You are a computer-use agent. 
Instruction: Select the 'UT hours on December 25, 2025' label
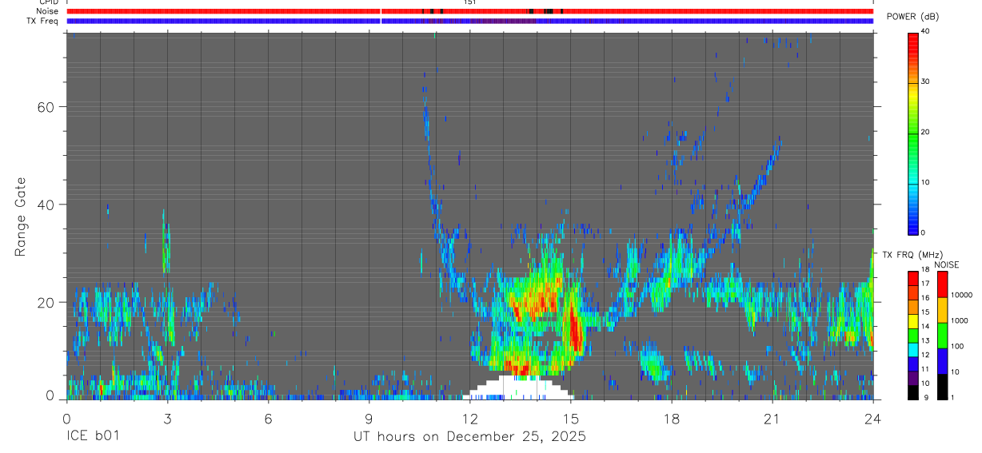pyautogui.click(x=469, y=437)
